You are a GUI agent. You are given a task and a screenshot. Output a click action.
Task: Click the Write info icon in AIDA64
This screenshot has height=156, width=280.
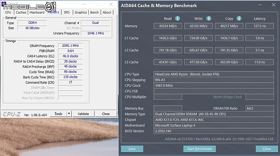pyautogui.click(x=209, y=18)
